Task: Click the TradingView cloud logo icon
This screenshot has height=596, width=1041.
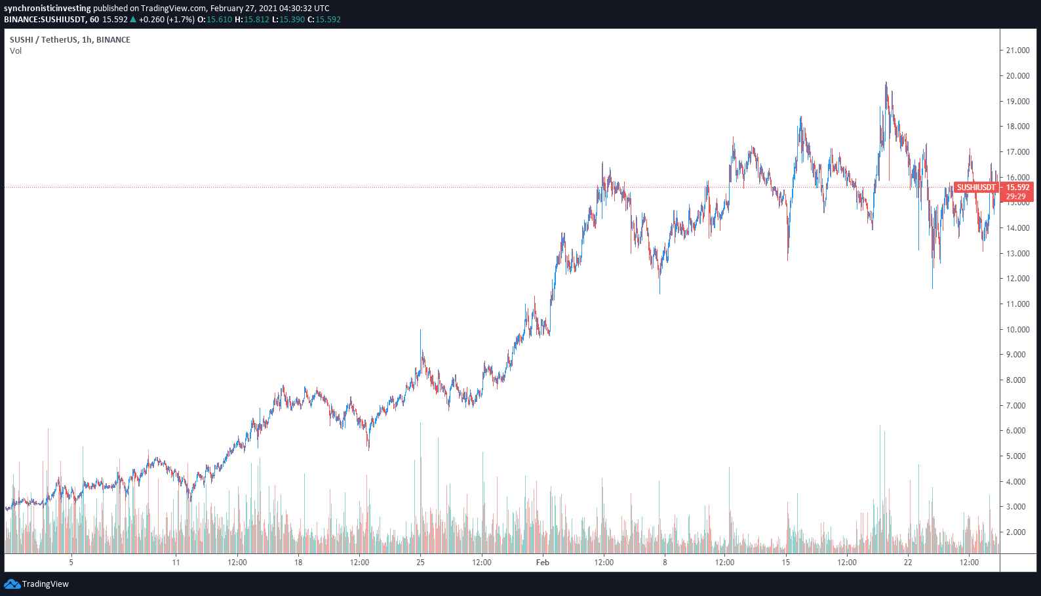Action: 12,584
